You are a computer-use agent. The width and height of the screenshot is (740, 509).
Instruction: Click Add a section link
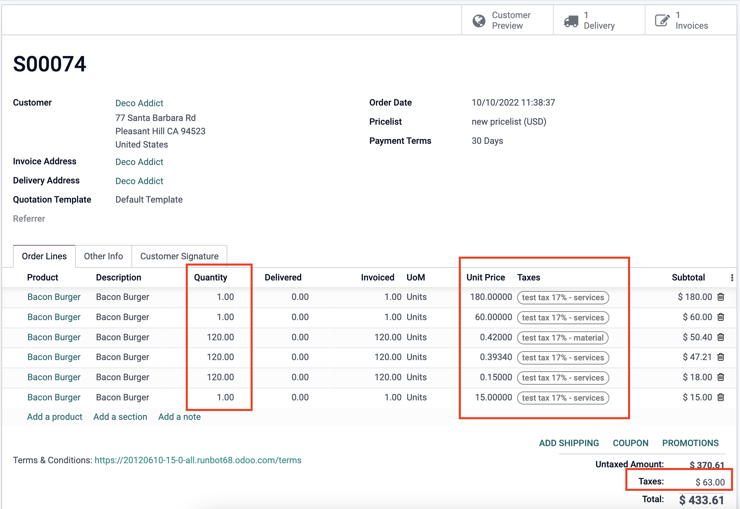tap(120, 417)
